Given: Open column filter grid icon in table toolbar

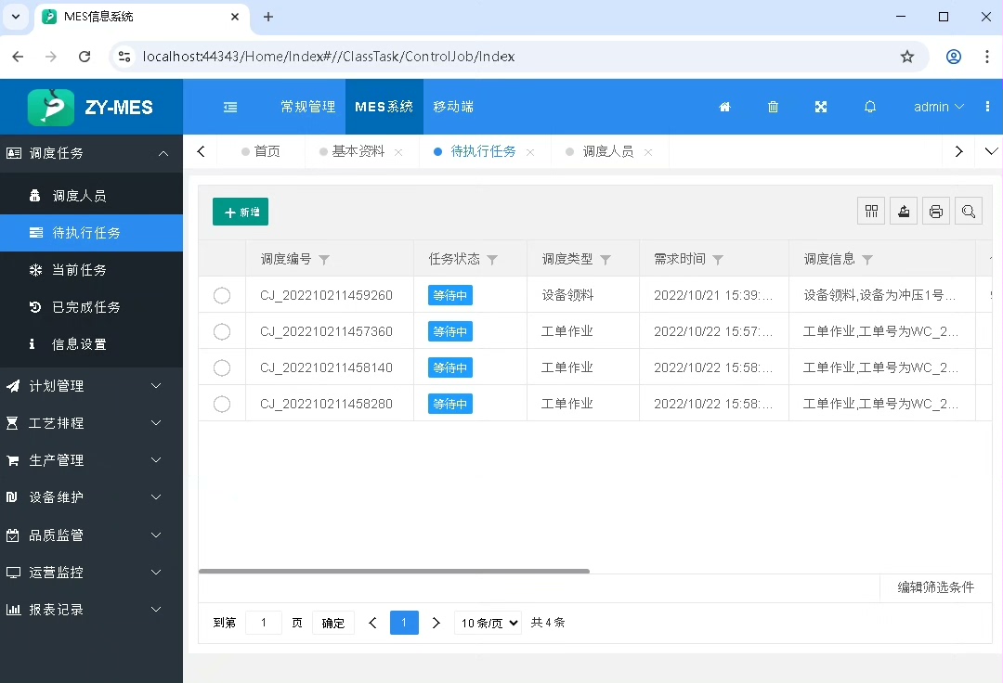Looking at the screenshot, I should 871,212.
